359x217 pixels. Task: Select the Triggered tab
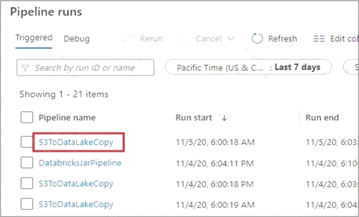pos(34,38)
